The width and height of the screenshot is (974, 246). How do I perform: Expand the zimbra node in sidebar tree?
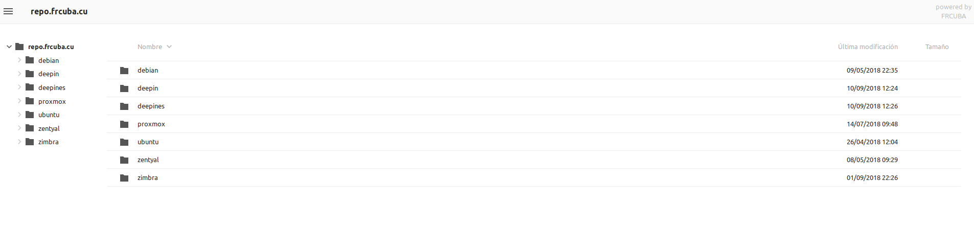(x=19, y=142)
